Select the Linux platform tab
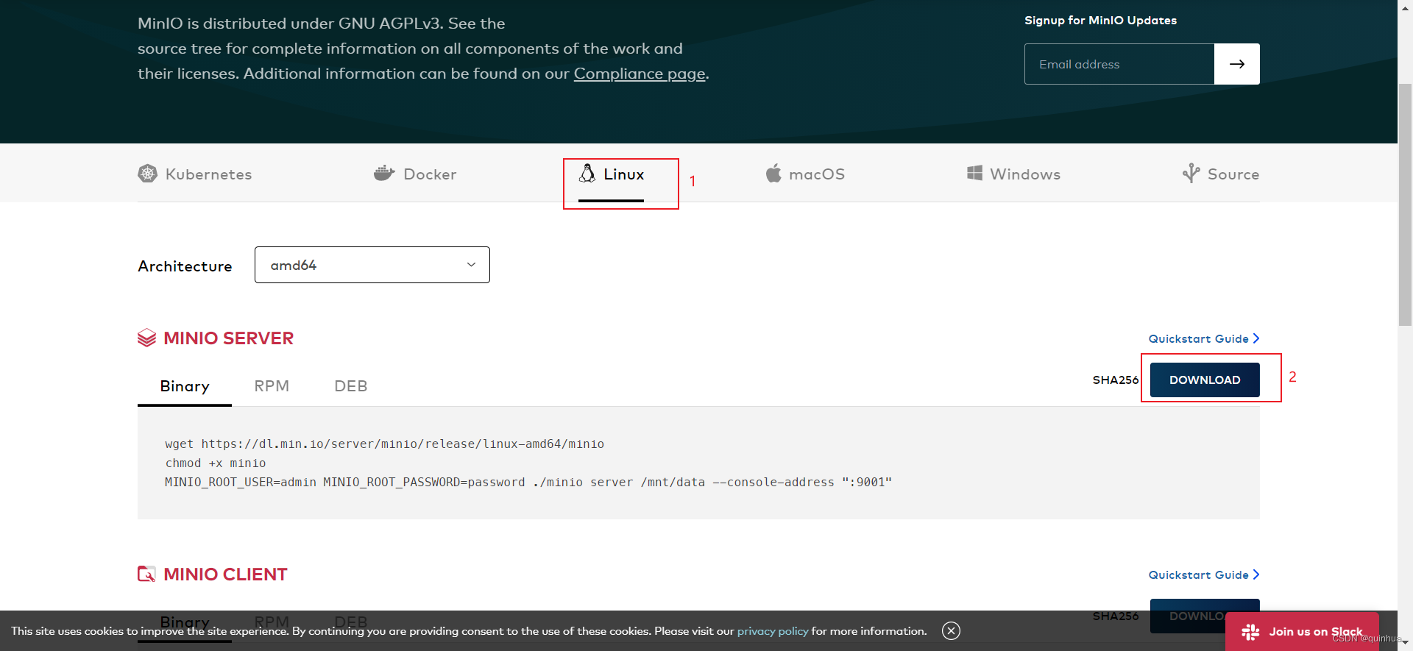 pyautogui.click(x=611, y=174)
